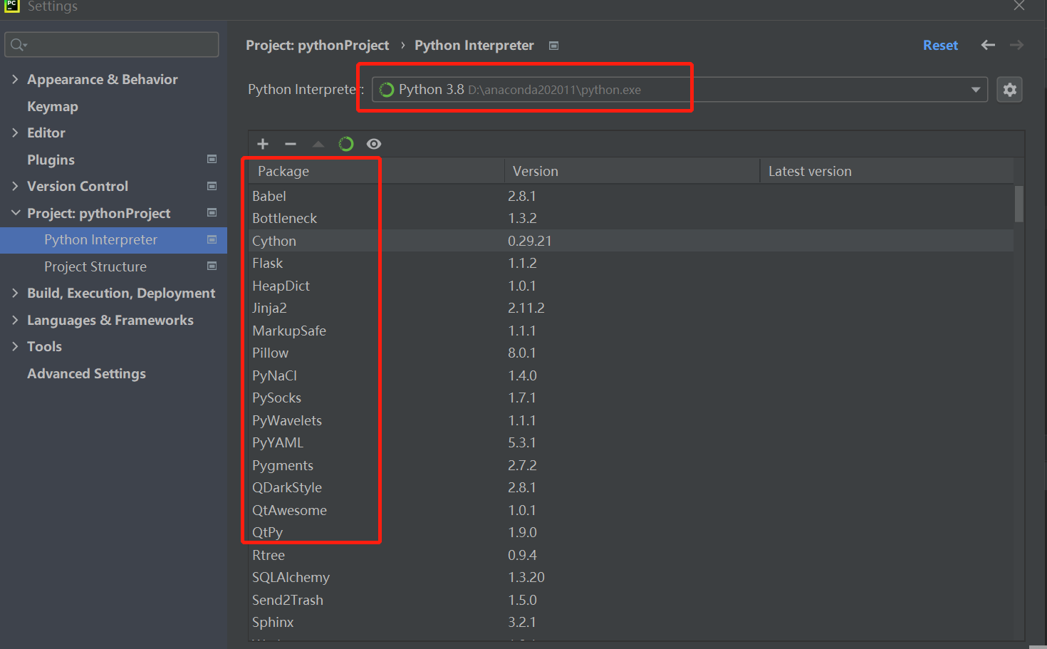This screenshot has width=1047, height=649.
Task: Sort by Latest version column header
Action: click(887, 171)
